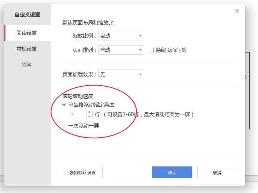Screen dimensions: 258x193
Task: Click the 自定义设置 dialog title
Action: pos(27,15)
